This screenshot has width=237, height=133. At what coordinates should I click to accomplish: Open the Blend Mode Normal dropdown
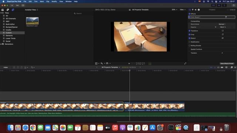coord(222,24)
